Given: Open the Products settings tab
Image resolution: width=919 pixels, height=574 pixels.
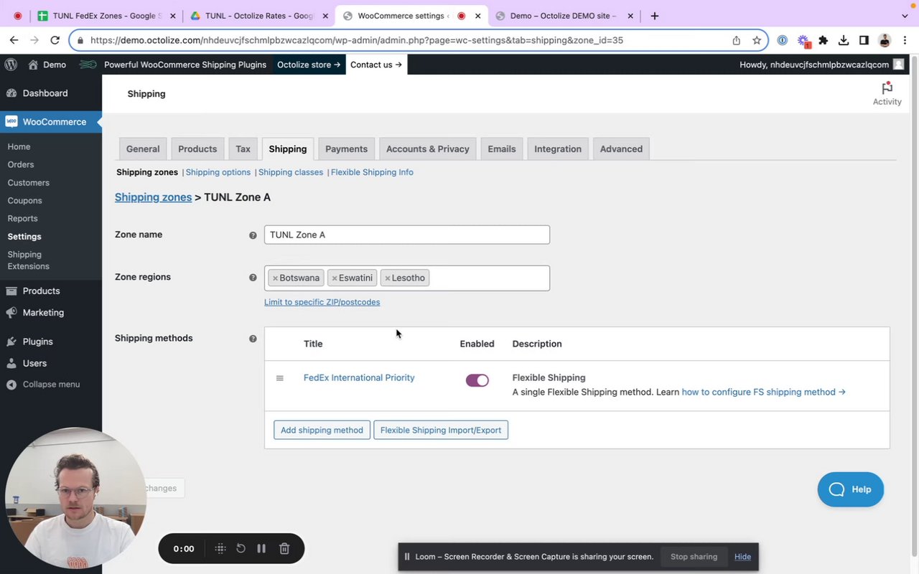Looking at the screenshot, I should (197, 149).
